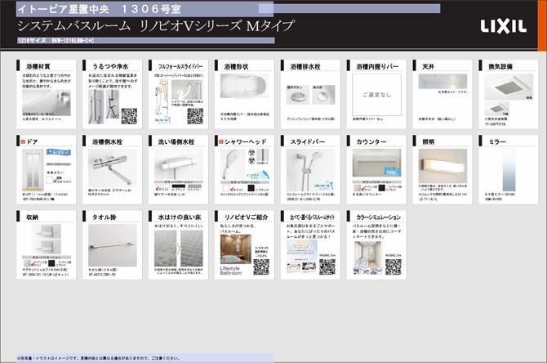Screen dimensions: 547x363
Task: Click the blue badge on the カウンター photo
Action: point(392,171)
